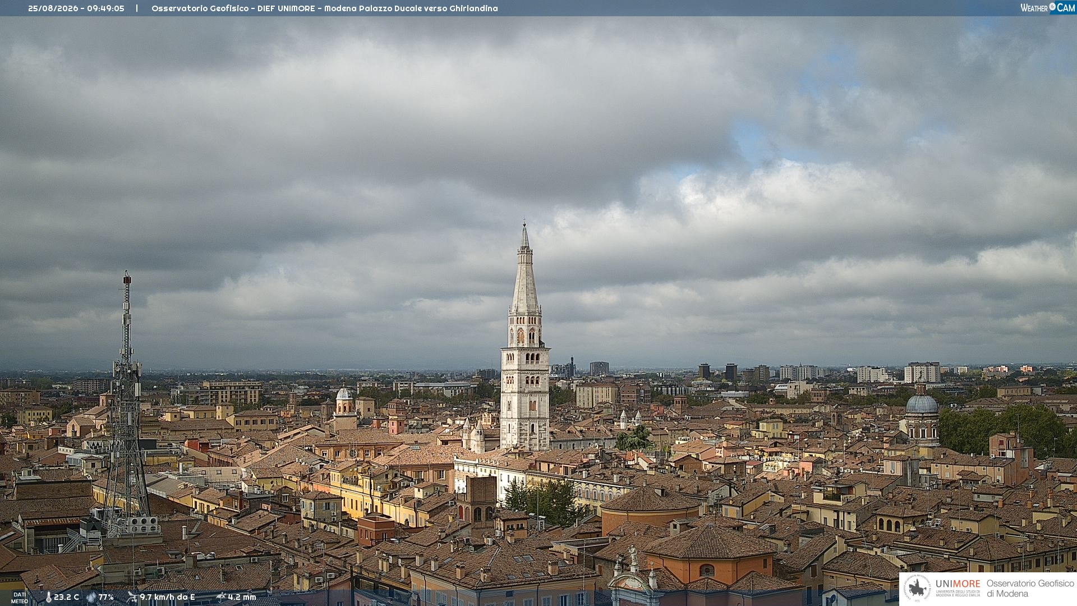Click the humidity water drops icon
Screen dimensions: 1077x606
(91, 597)
